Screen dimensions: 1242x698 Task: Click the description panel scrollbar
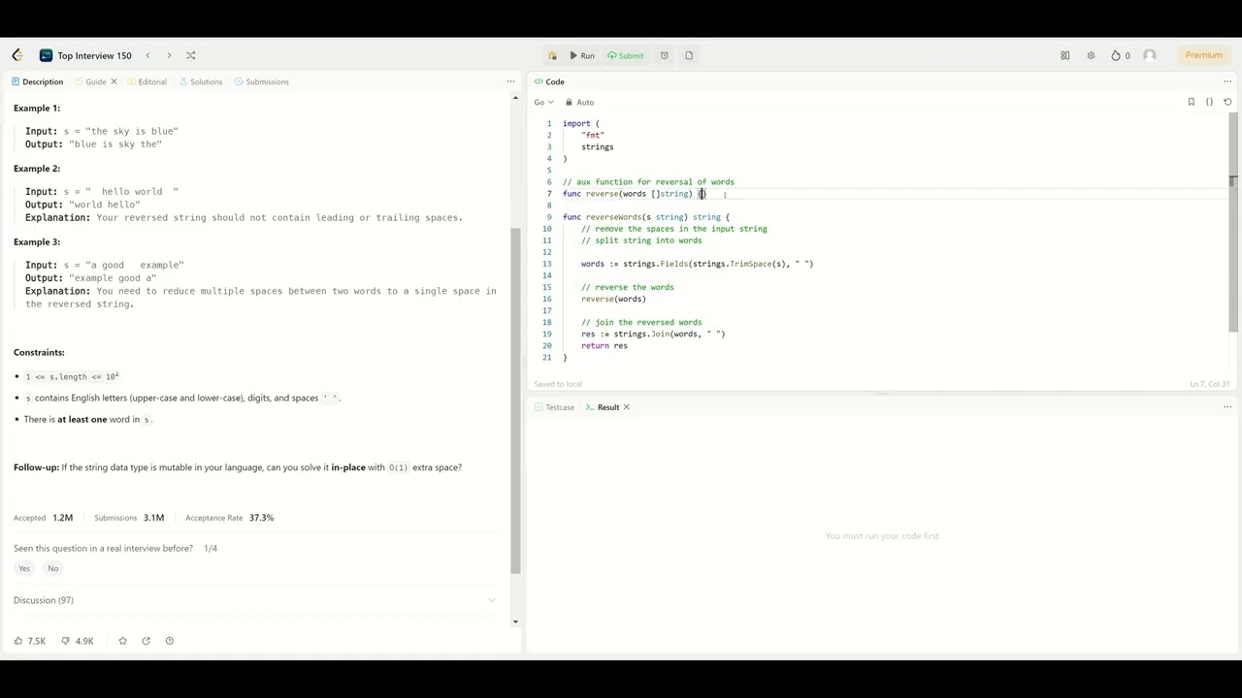coord(515,399)
